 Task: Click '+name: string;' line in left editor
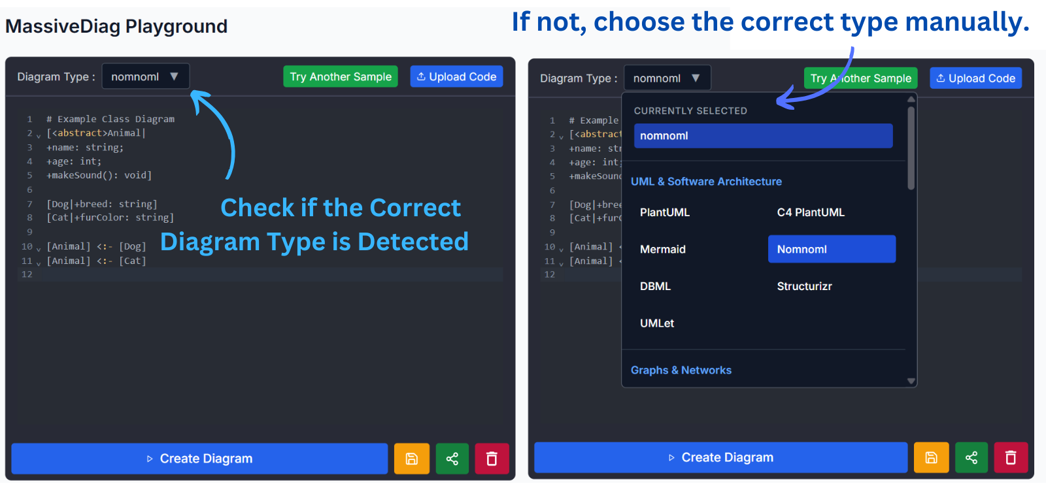[85, 148]
